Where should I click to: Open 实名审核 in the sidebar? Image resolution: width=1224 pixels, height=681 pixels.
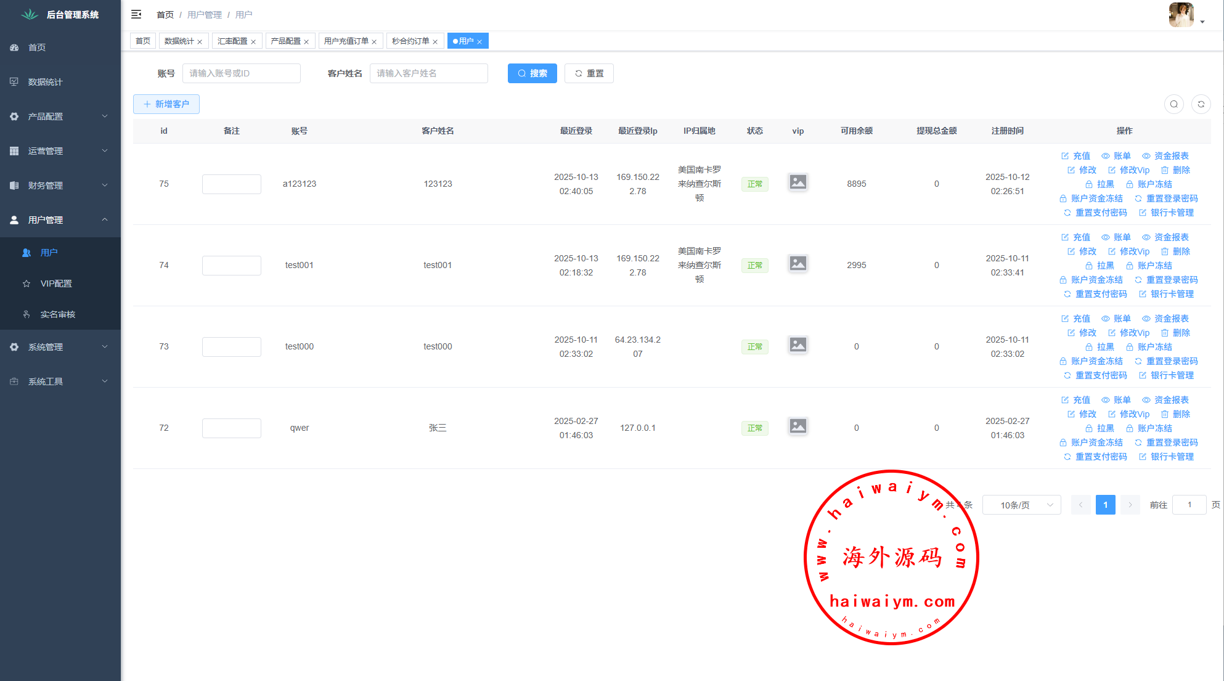pyautogui.click(x=57, y=314)
